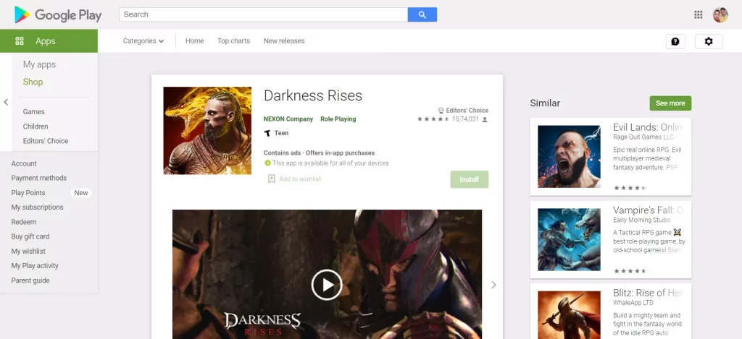Click the Apps grid icon in green bar
This screenshot has height=339, width=742.
point(20,41)
